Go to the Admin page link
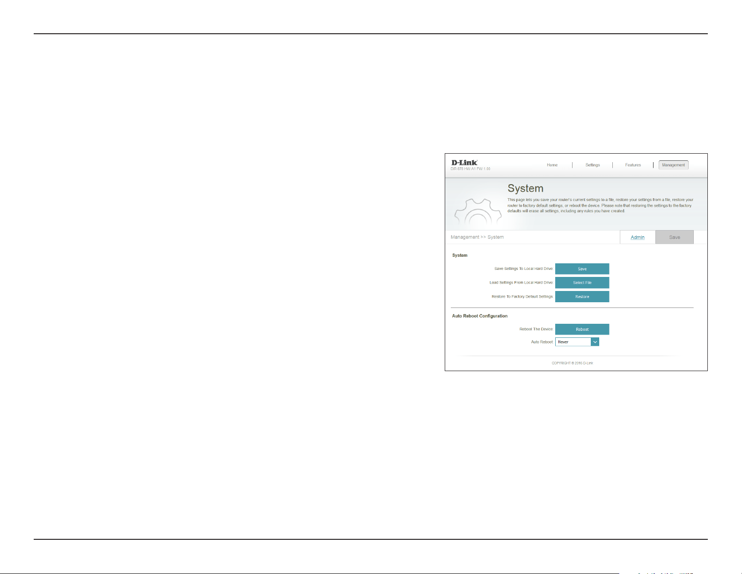Image resolution: width=742 pixels, height=574 pixels. [x=637, y=237]
